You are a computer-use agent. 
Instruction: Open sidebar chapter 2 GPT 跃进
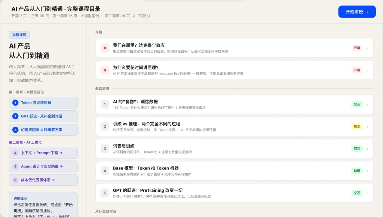point(43,116)
